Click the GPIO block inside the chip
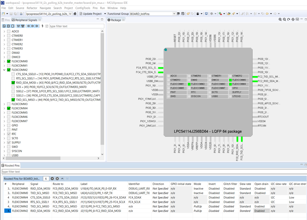This screenshot has height=220, width=307. click(239, 88)
